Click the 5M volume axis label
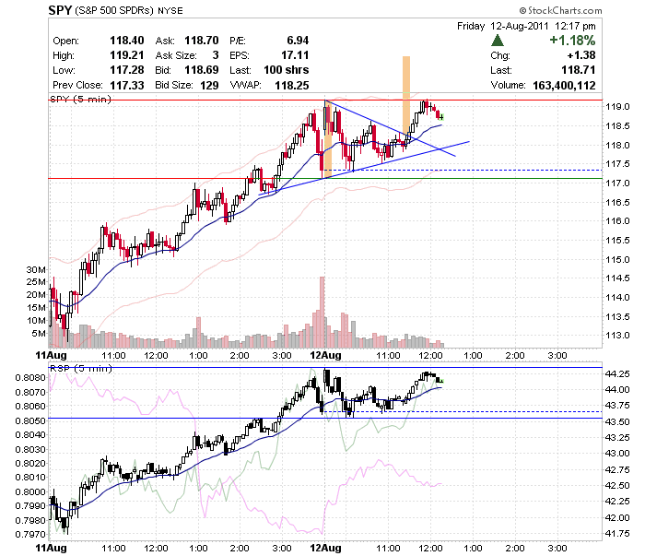The height and width of the screenshot is (556, 645). (39, 334)
